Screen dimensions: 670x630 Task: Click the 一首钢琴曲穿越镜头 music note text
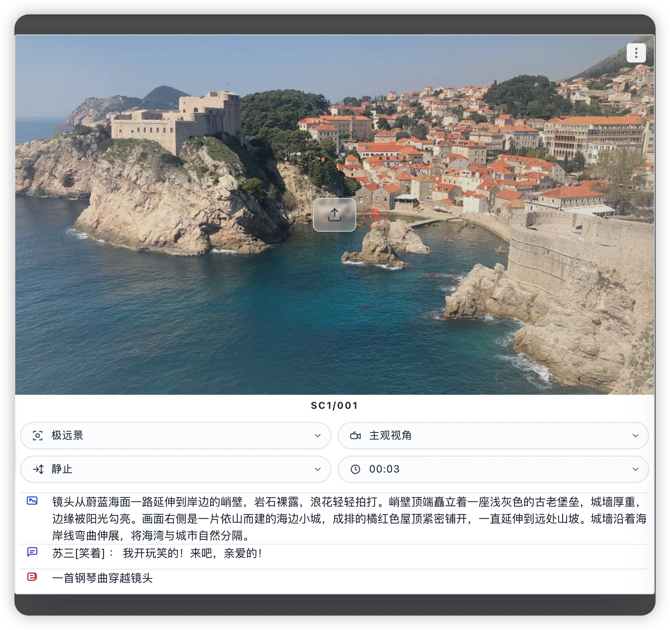tap(103, 578)
